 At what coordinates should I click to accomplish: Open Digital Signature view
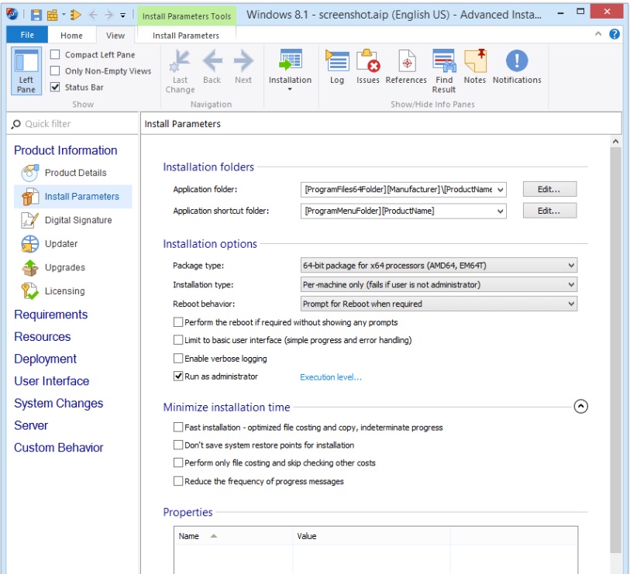point(67,220)
